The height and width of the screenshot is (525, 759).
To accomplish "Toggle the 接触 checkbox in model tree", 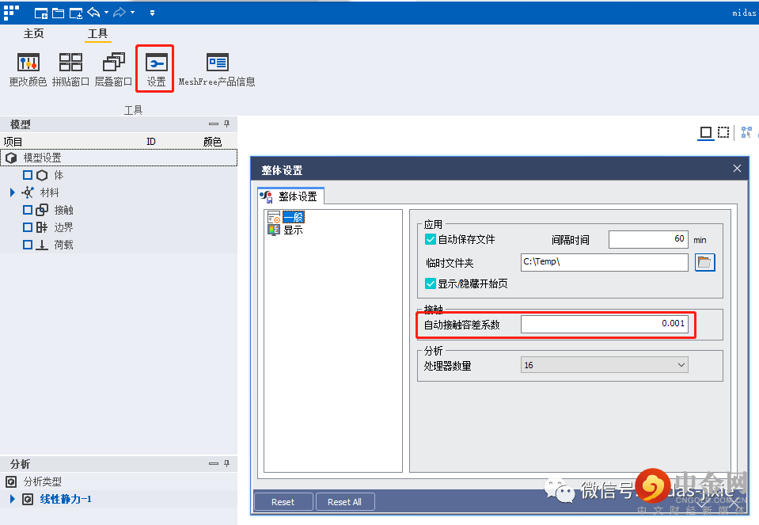I will click(28, 210).
